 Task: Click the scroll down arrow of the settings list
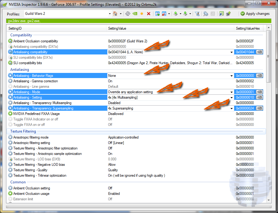(268, 200)
